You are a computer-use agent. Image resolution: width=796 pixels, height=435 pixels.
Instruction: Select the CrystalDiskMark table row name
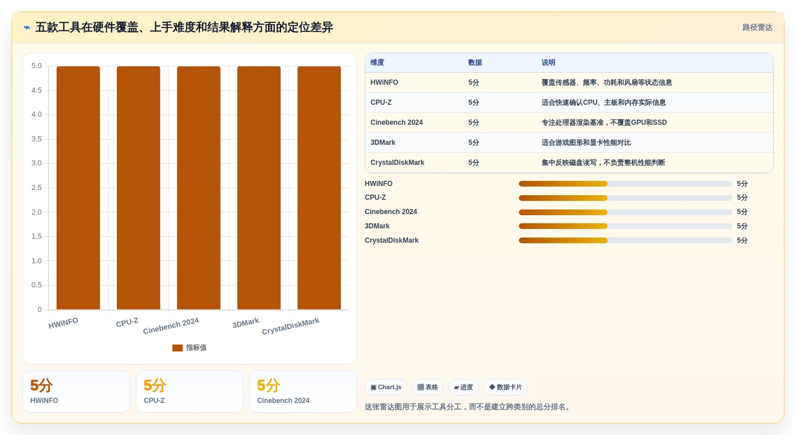[397, 163]
